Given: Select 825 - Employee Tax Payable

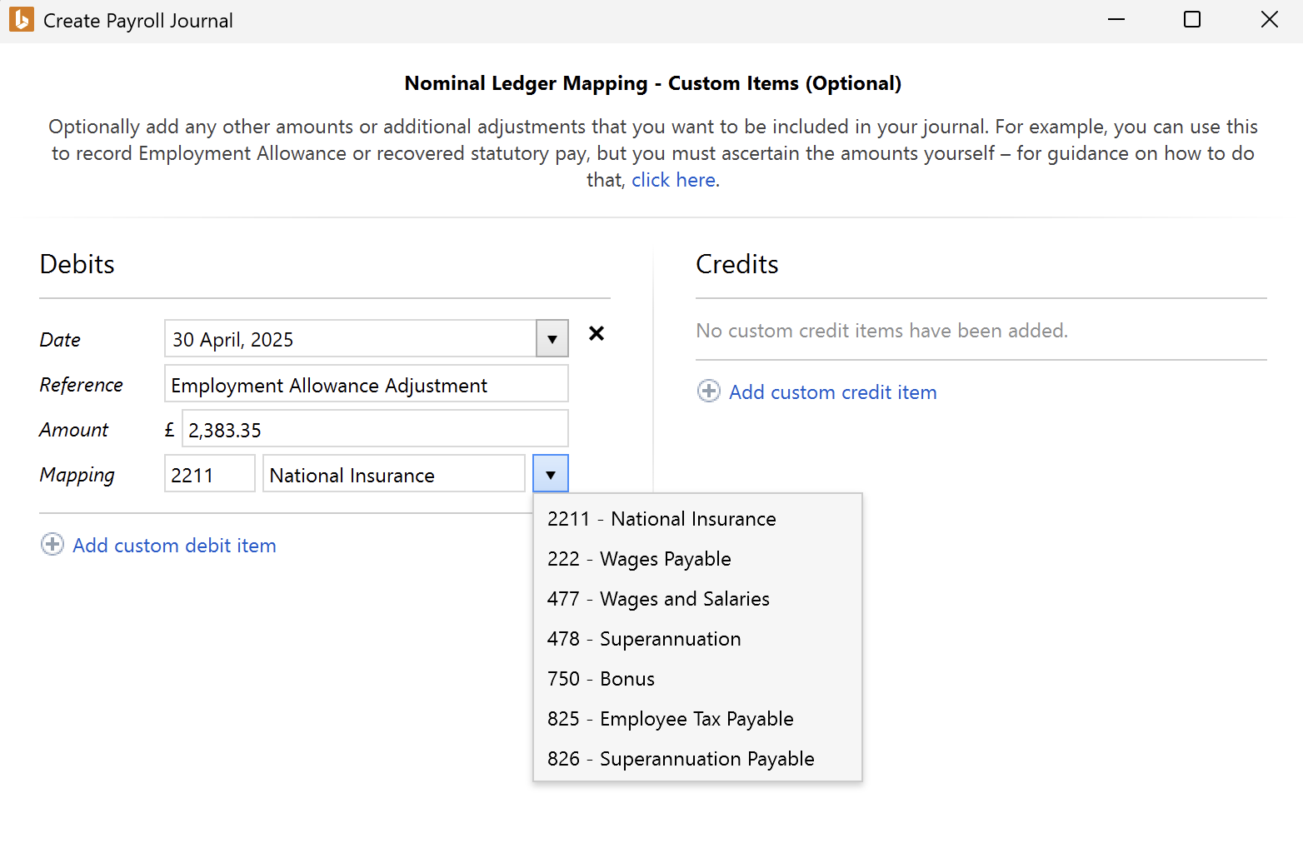Looking at the screenshot, I should [x=697, y=719].
